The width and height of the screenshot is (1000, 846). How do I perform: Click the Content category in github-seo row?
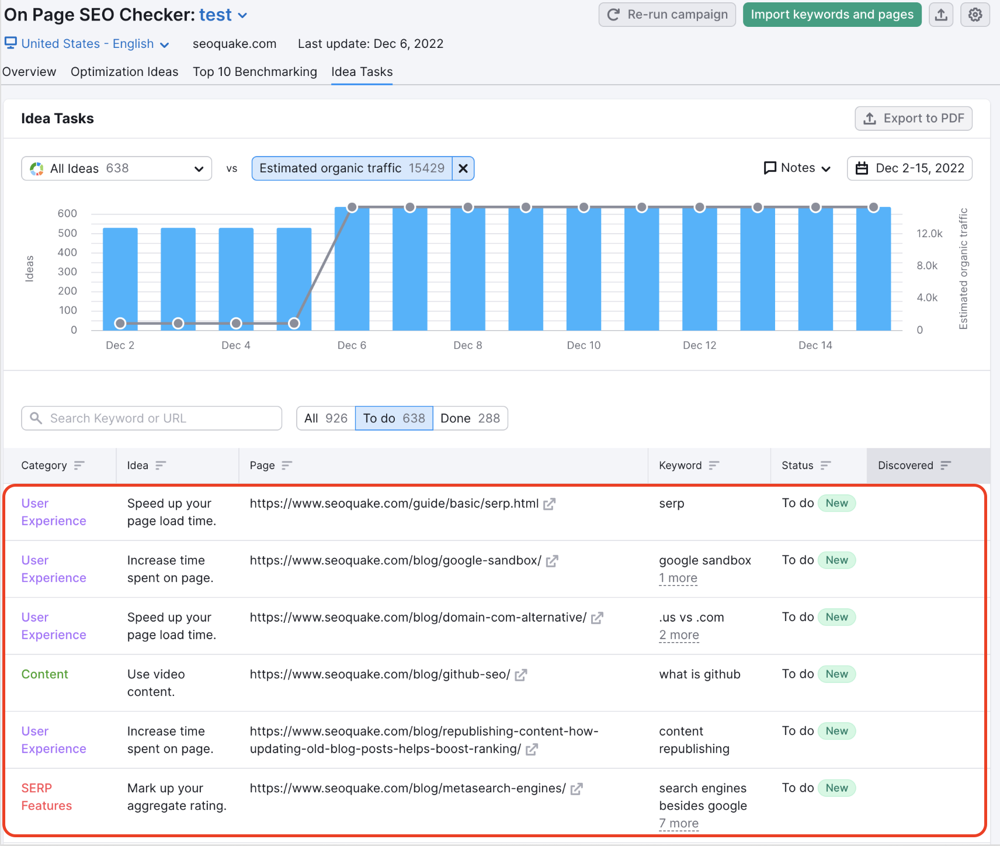[x=45, y=674]
